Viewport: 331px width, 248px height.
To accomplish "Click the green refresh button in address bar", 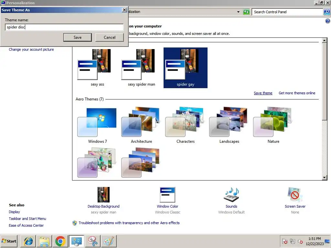I will pos(246,12).
